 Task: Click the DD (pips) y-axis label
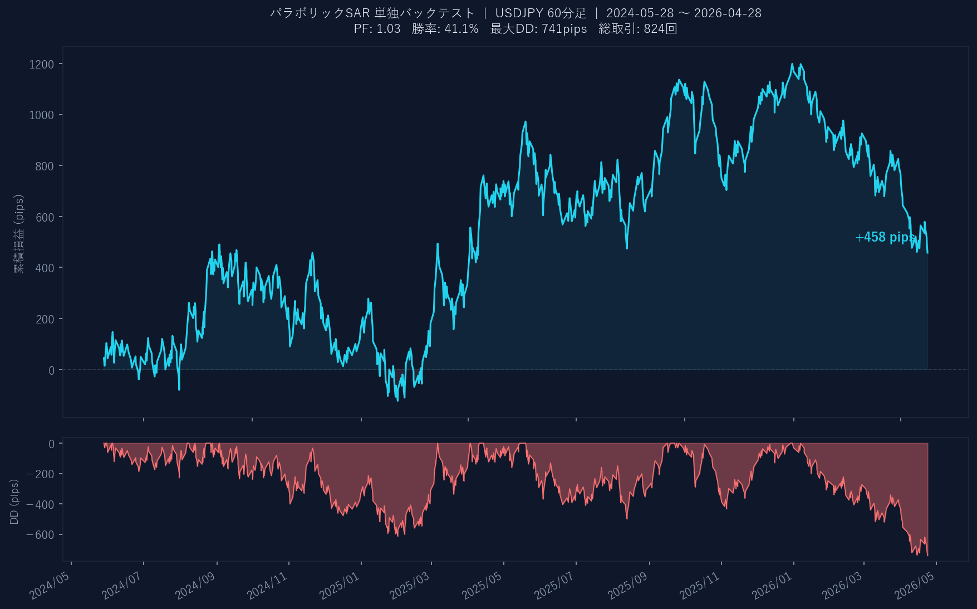click(x=14, y=502)
